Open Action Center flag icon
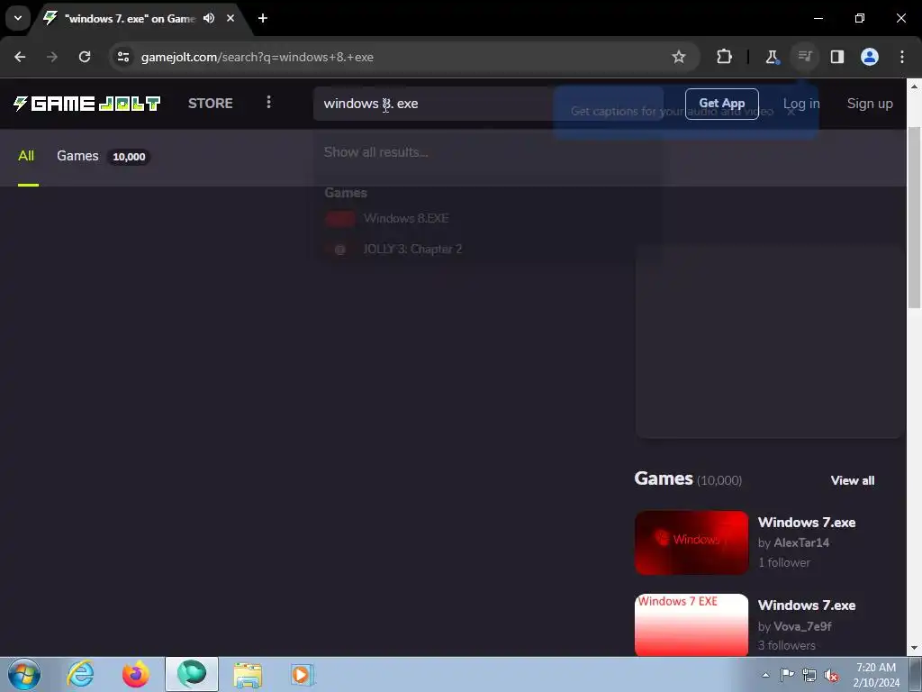Viewport: 922px width, 692px height. tap(787, 675)
